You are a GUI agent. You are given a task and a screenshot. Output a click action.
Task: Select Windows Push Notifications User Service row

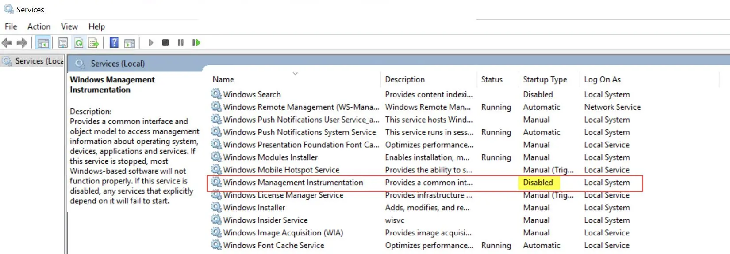click(426, 120)
